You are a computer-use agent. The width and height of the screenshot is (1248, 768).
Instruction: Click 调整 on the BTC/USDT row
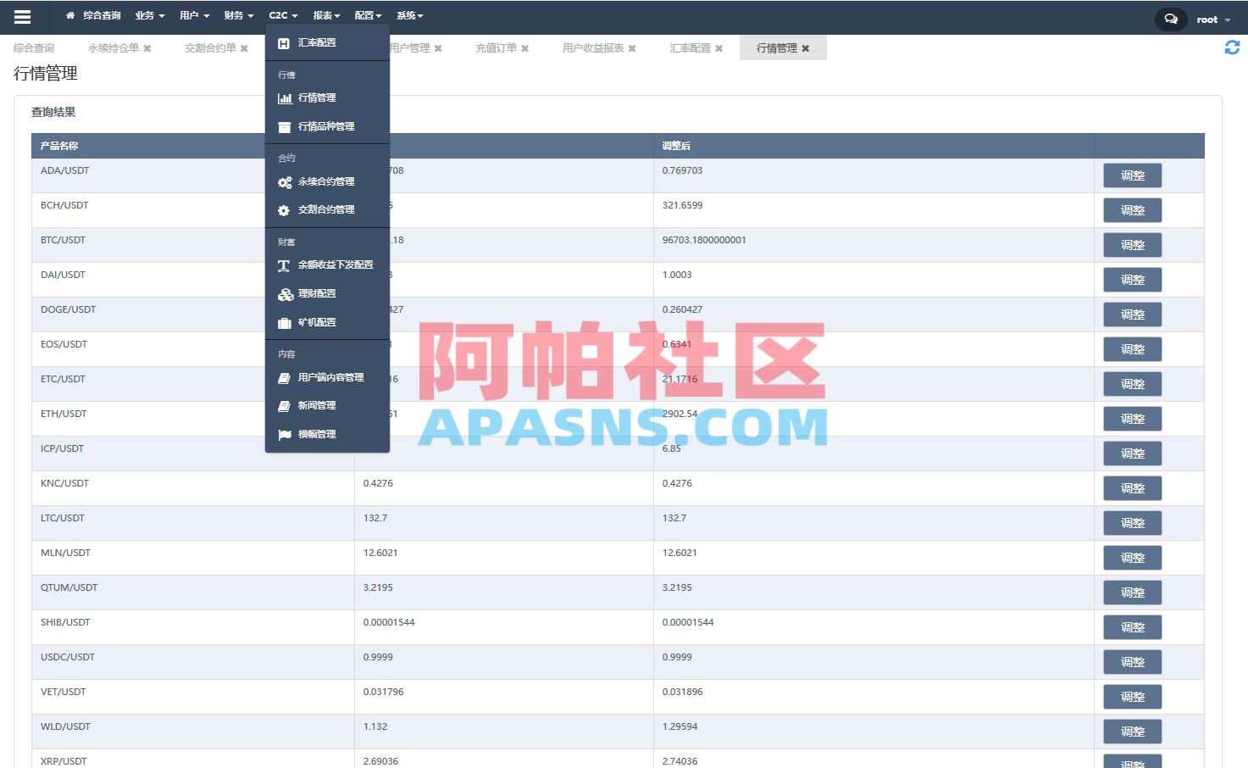coord(1132,244)
